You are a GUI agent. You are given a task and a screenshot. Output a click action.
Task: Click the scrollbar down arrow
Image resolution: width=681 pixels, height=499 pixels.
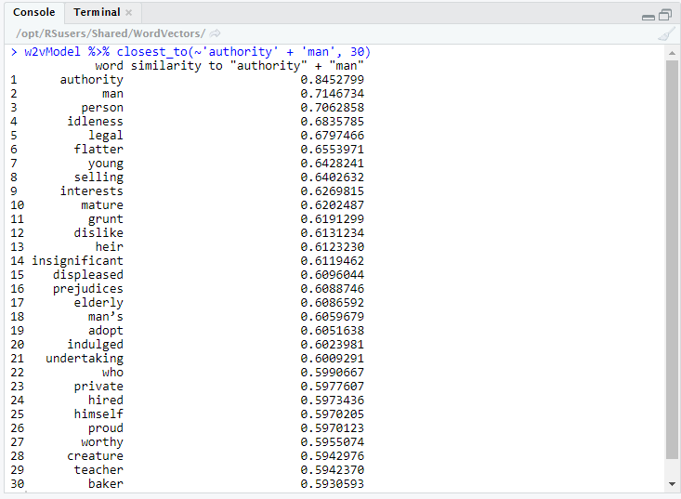point(673,484)
